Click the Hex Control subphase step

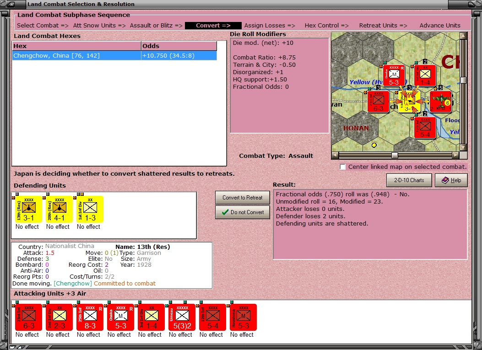coord(326,26)
